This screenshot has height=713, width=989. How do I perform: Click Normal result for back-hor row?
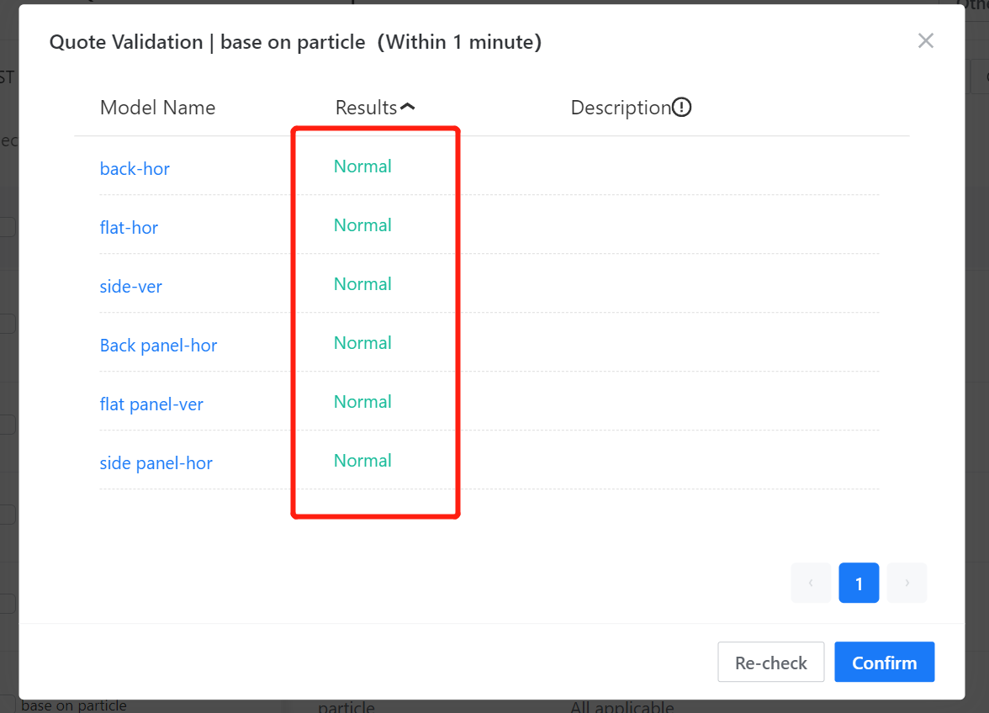pos(362,166)
